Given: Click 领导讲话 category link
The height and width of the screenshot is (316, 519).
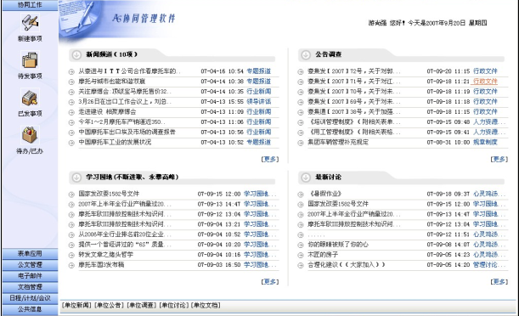Looking at the screenshot, I should pyautogui.click(x=259, y=102).
